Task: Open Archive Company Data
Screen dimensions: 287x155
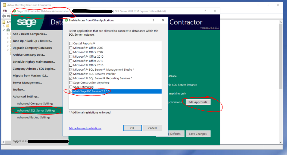Action: (x=29, y=55)
